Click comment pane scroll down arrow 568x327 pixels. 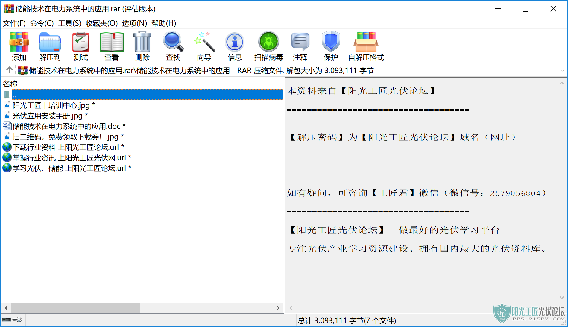[562, 298]
